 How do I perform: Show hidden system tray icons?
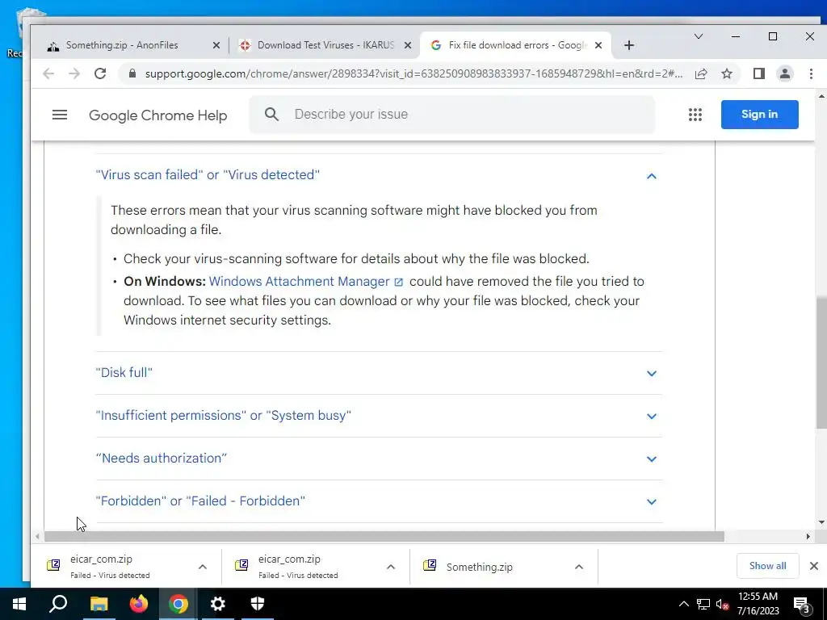point(683,604)
